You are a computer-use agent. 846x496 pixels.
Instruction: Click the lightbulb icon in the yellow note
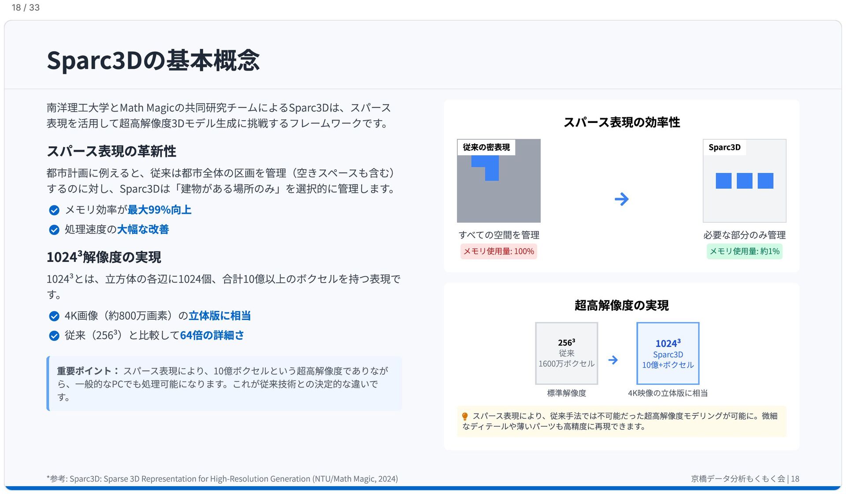coord(464,416)
